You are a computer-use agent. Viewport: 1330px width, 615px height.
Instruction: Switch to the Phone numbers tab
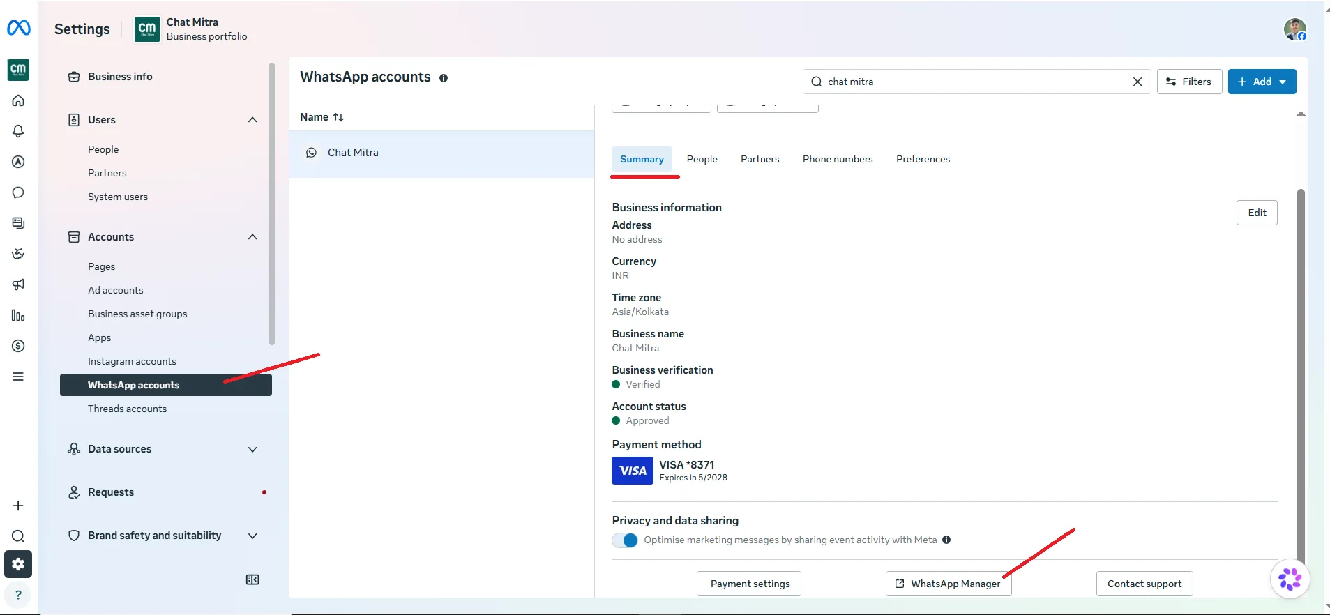838,159
